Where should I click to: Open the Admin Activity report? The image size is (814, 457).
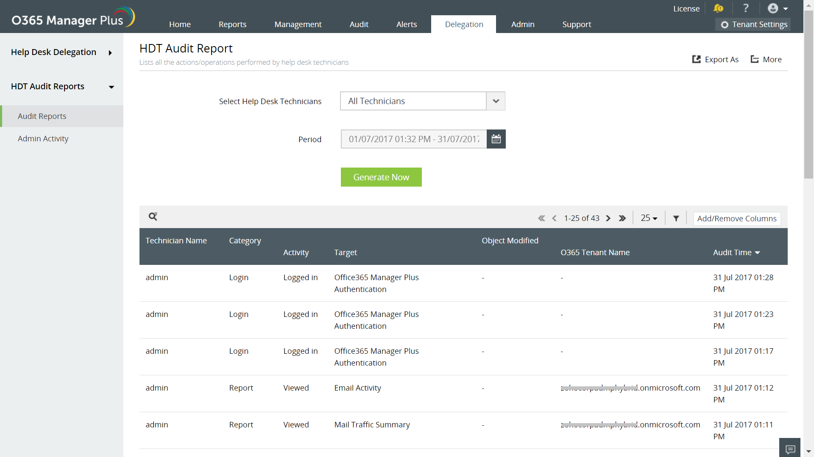(43, 139)
